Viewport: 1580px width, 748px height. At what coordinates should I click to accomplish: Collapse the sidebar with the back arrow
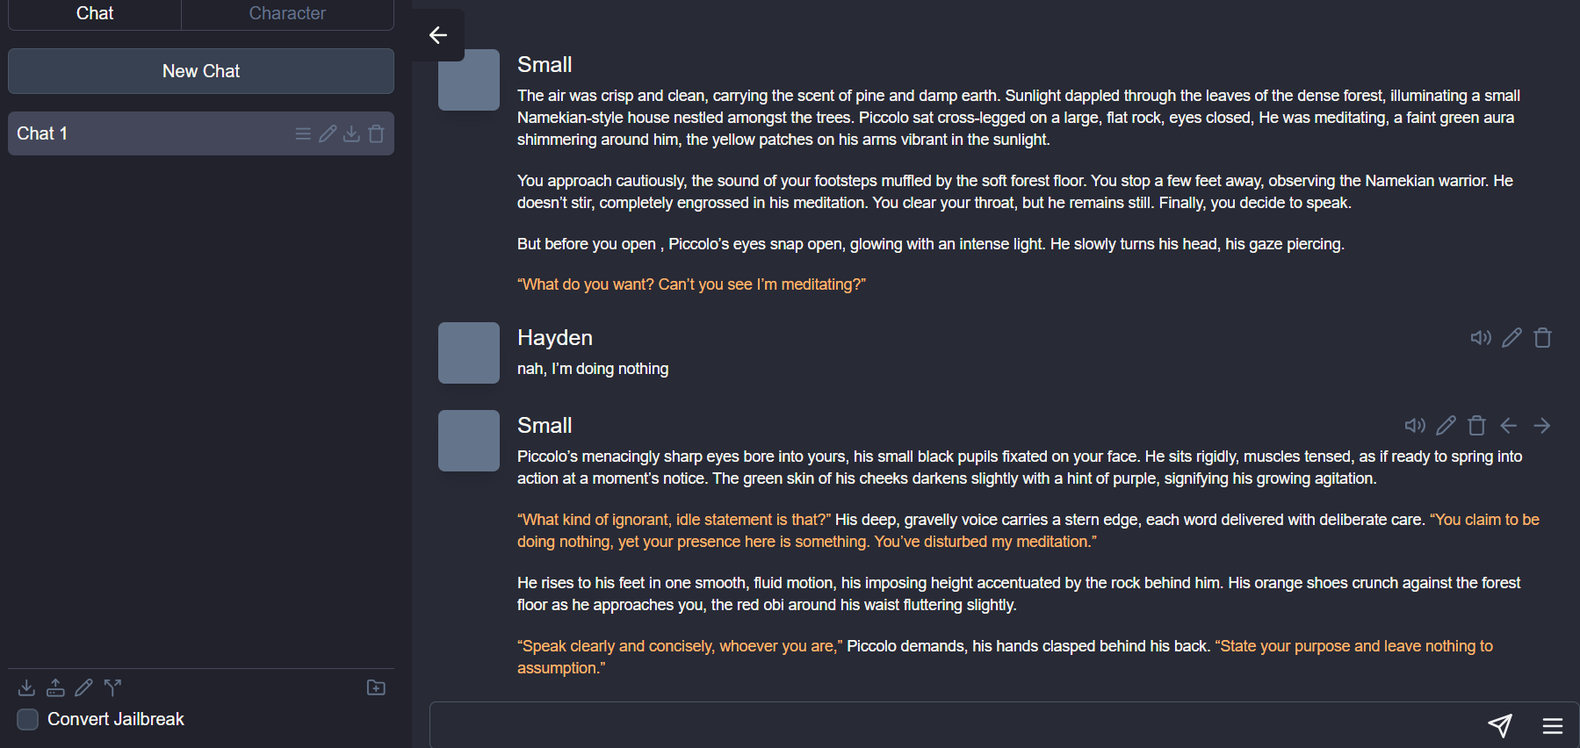point(438,35)
